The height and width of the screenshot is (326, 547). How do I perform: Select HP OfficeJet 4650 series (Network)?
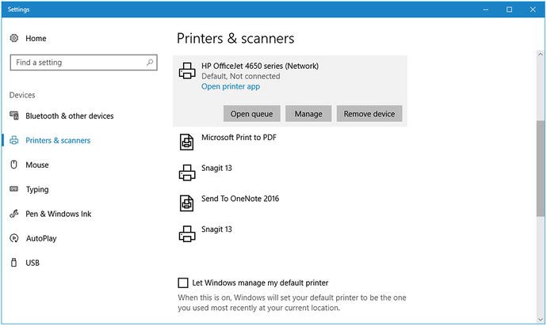[x=290, y=90]
